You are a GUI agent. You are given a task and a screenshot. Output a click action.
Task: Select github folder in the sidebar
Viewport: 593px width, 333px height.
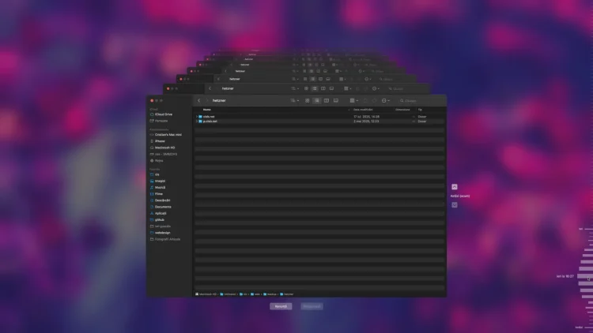[159, 219]
